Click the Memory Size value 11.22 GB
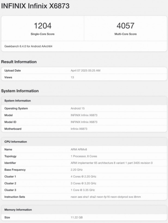 77,218
